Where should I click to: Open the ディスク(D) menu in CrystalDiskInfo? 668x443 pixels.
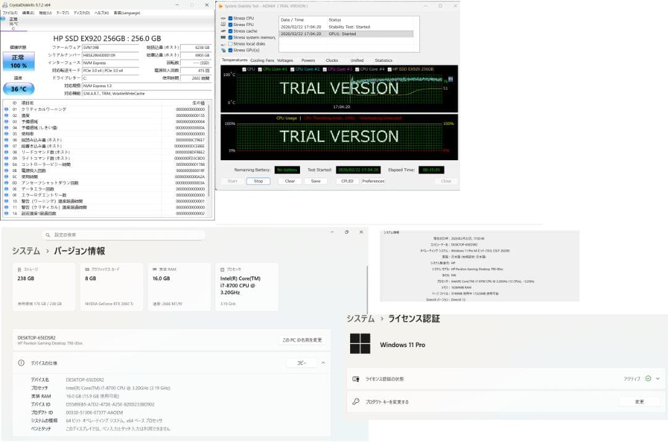click(x=82, y=13)
